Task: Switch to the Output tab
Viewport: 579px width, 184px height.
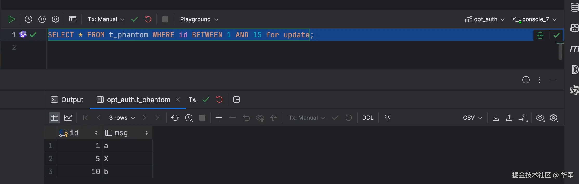Action: click(67, 100)
